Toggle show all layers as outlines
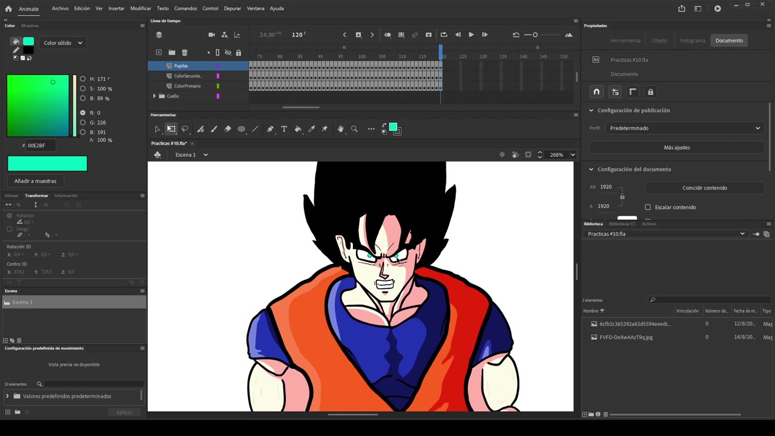 [218, 53]
